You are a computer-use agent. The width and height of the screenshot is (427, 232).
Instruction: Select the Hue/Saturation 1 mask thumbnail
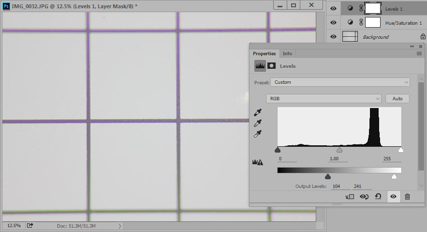point(372,22)
